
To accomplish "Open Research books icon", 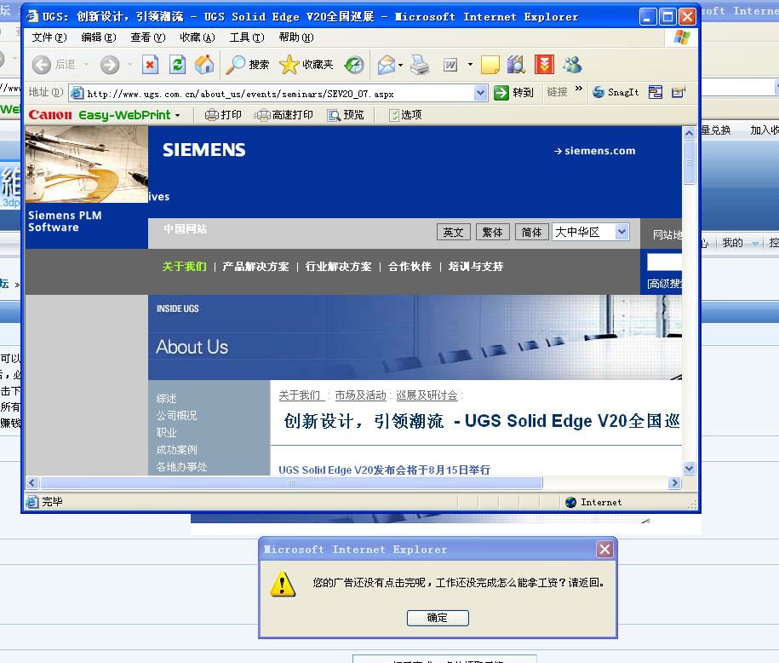I will [x=516, y=65].
